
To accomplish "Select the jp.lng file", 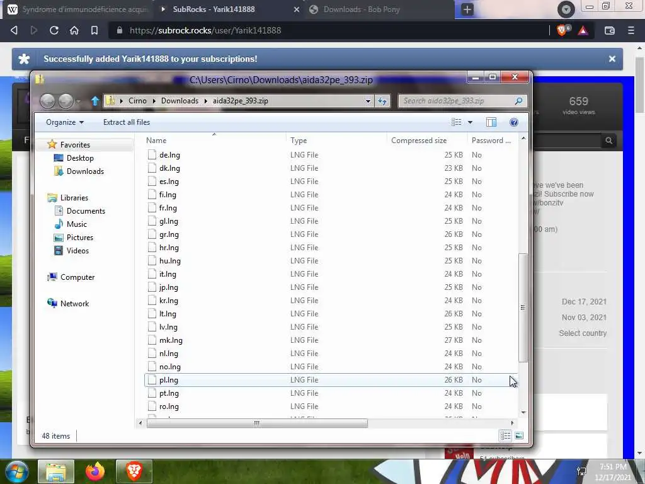I will (x=169, y=287).
